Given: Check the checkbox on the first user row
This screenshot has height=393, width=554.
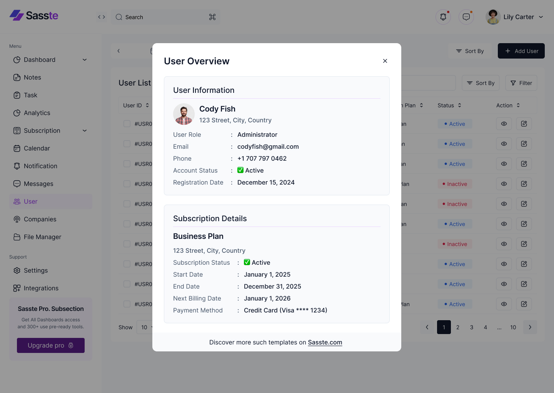Looking at the screenshot, I should pyautogui.click(x=127, y=124).
